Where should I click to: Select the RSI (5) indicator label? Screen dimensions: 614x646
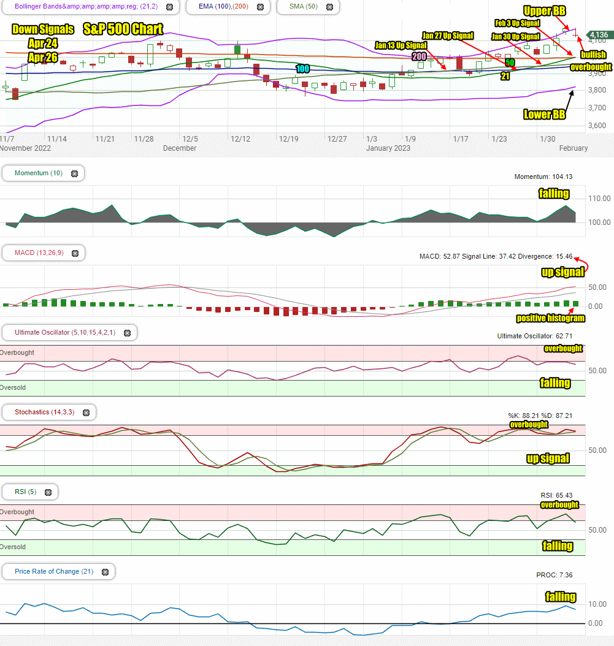(x=26, y=492)
